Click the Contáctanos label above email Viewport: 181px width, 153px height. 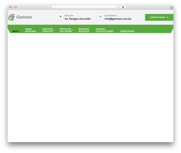[110, 16]
